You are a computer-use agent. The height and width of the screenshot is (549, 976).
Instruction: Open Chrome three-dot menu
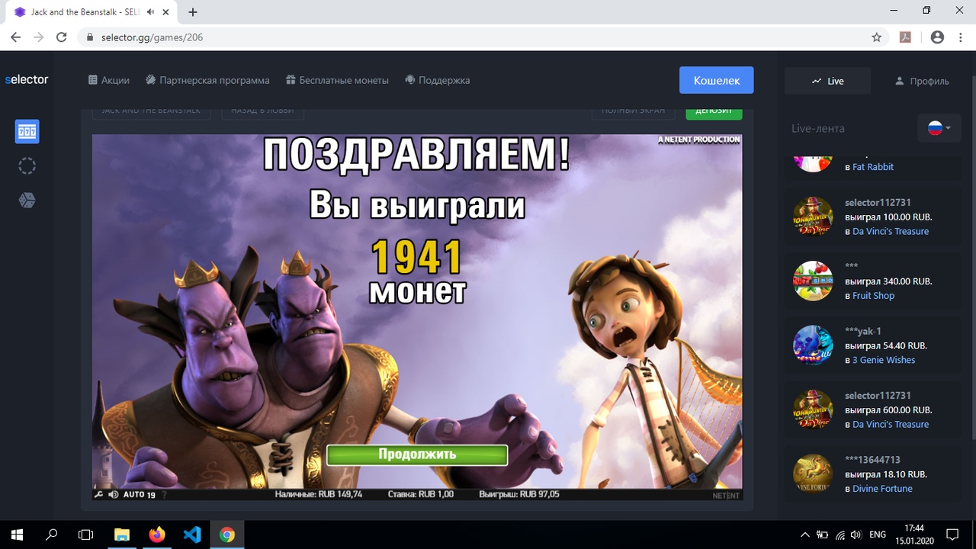961,37
